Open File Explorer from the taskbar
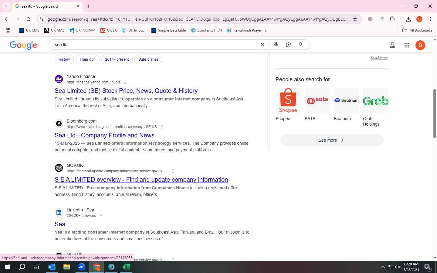Viewport: 437px width, 273px height. coord(66,267)
